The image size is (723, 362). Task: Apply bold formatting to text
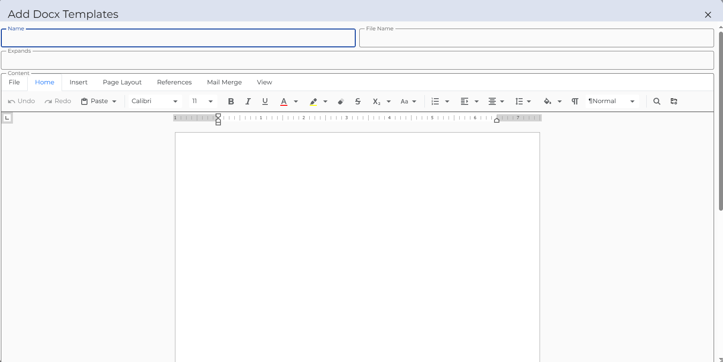[231, 101]
